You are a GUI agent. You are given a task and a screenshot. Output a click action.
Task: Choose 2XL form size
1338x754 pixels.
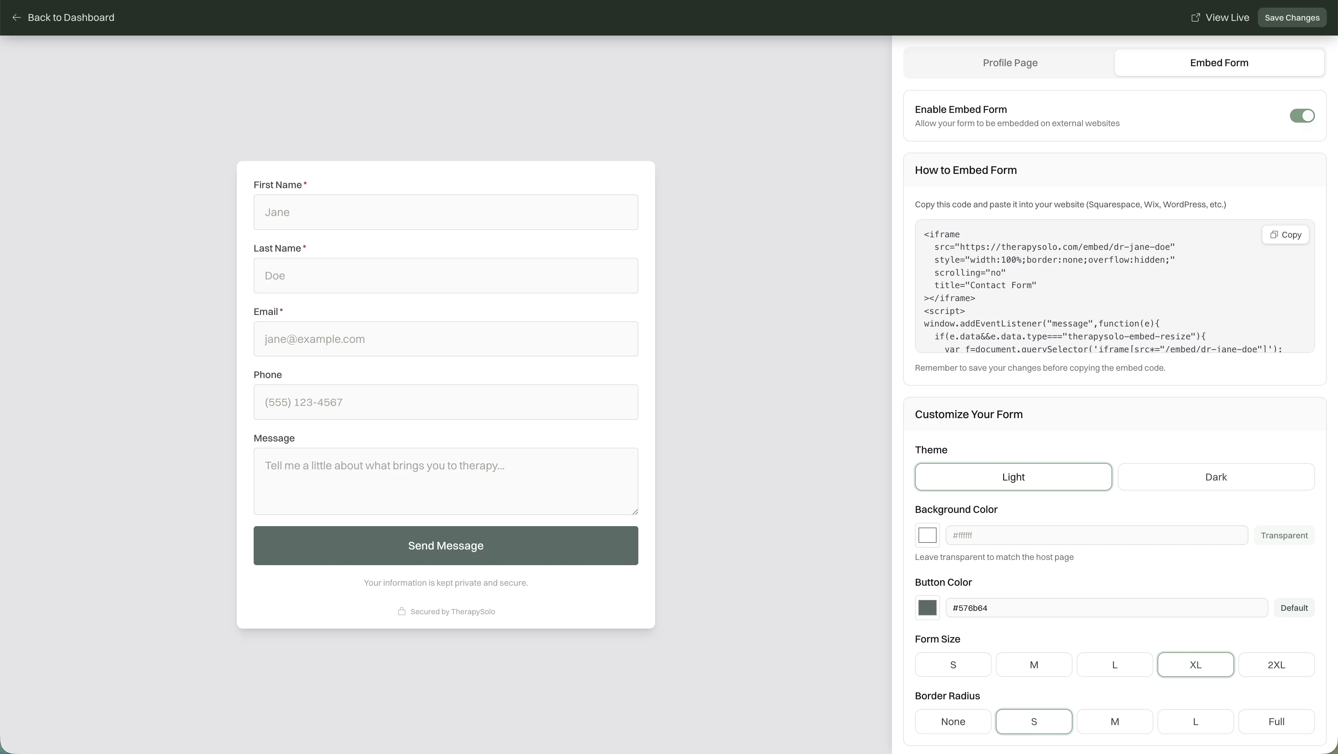pos(1276,664)
